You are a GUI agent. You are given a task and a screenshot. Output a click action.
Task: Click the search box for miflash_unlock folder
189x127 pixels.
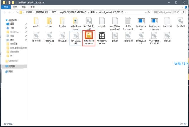(169, 12)
